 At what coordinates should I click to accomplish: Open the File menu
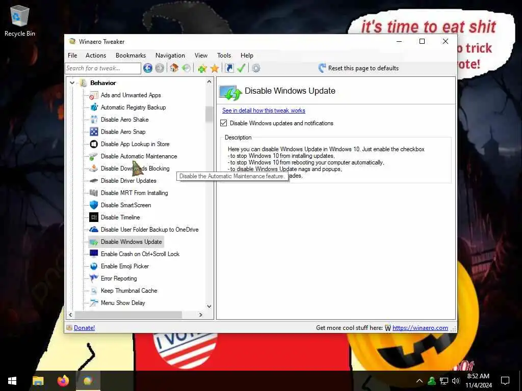(72, 55)
